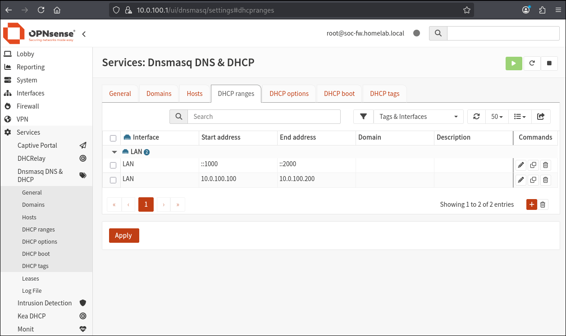Open rows-per-page 50 dropdown
Screen dimensions: 566x336
497,117
